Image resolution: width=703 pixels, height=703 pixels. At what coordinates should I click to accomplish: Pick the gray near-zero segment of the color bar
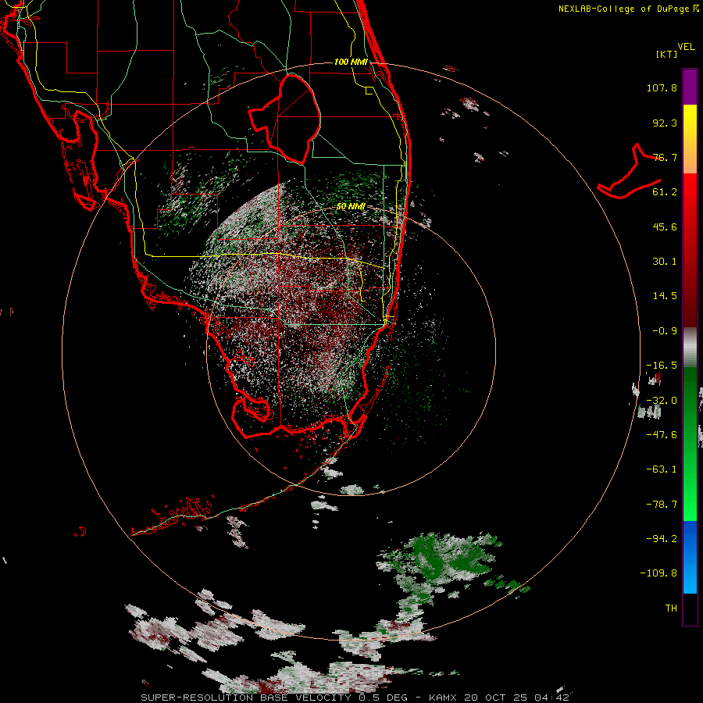click(690, 348)
